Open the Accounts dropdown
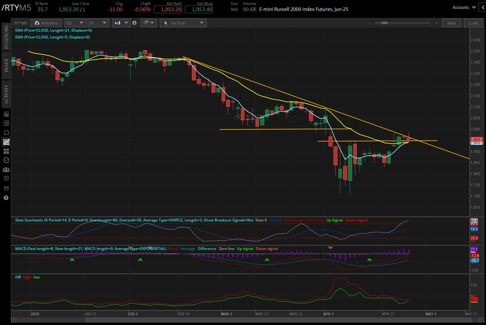This screenshot has width=486, height=325. point(464,7)
